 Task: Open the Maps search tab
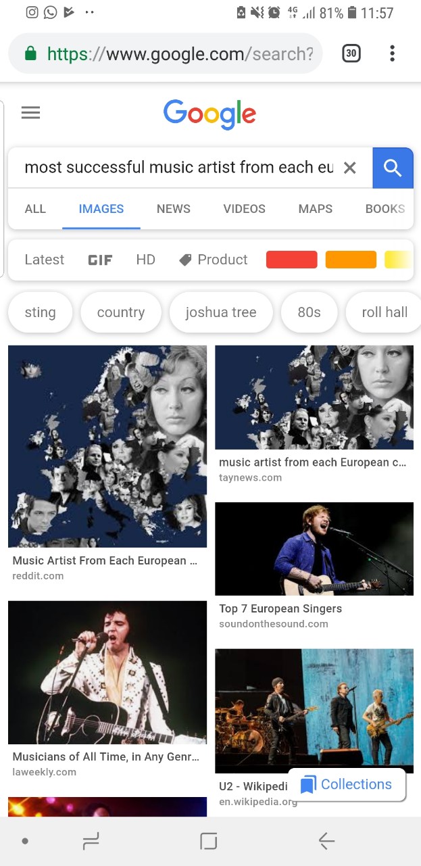[x=316, y=209]
